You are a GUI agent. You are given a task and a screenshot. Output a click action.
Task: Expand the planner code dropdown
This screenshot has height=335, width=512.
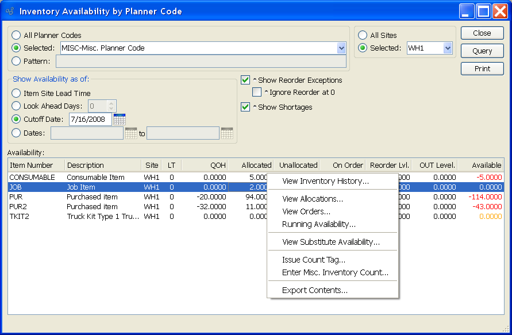click(341, 48)
